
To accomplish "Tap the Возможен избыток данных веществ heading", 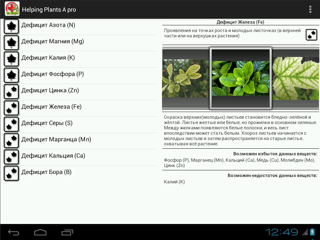I will coord(275,154).
